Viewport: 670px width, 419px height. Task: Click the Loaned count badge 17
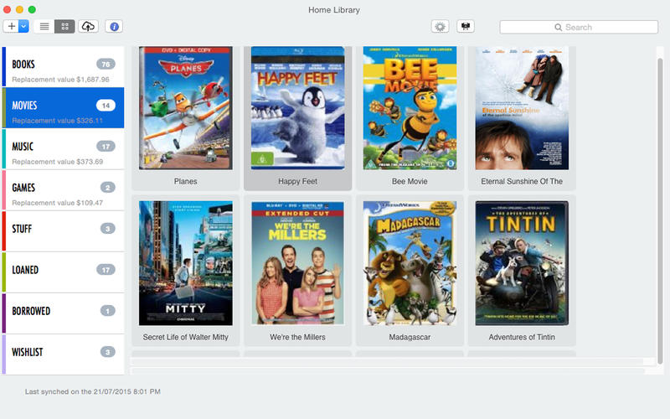[x=106, y=269]
